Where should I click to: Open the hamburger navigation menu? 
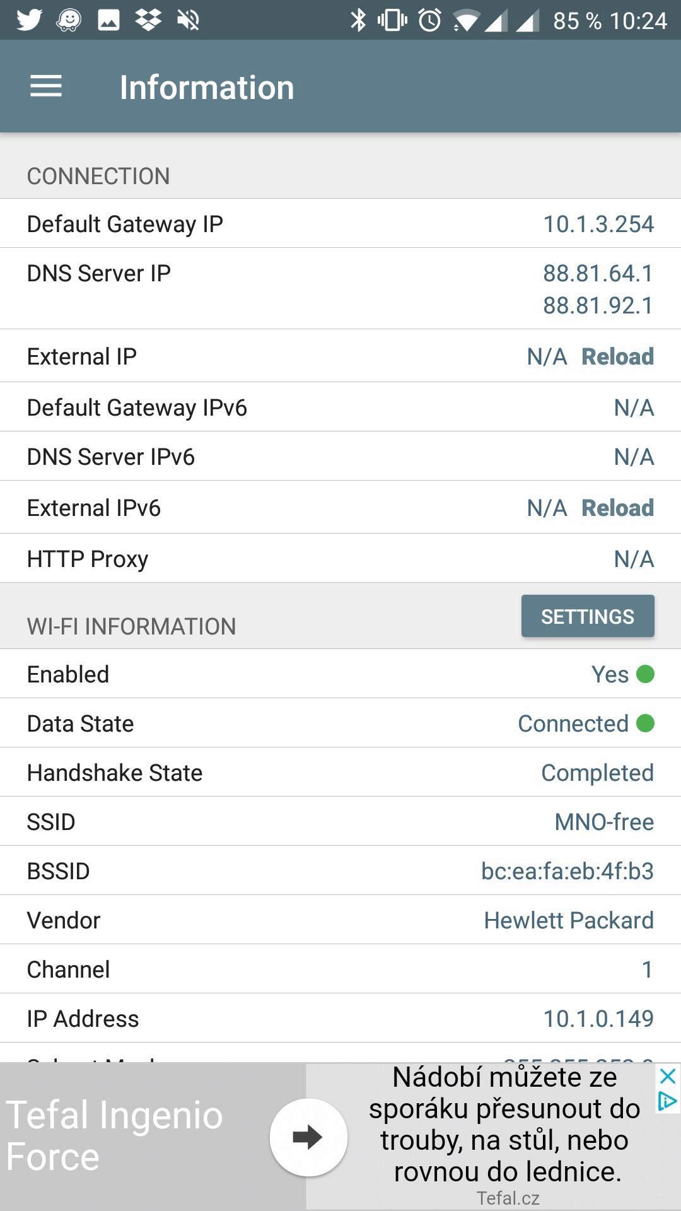(46, 86)
